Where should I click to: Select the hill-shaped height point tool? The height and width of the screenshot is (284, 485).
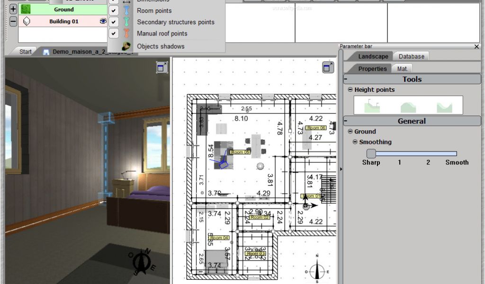click(408, 106)
